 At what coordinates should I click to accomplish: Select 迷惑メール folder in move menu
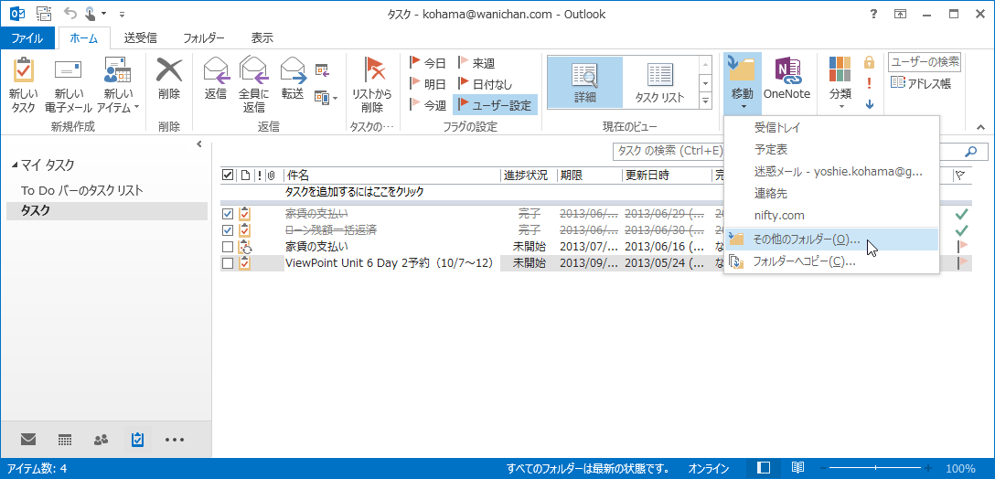(831, 171)
